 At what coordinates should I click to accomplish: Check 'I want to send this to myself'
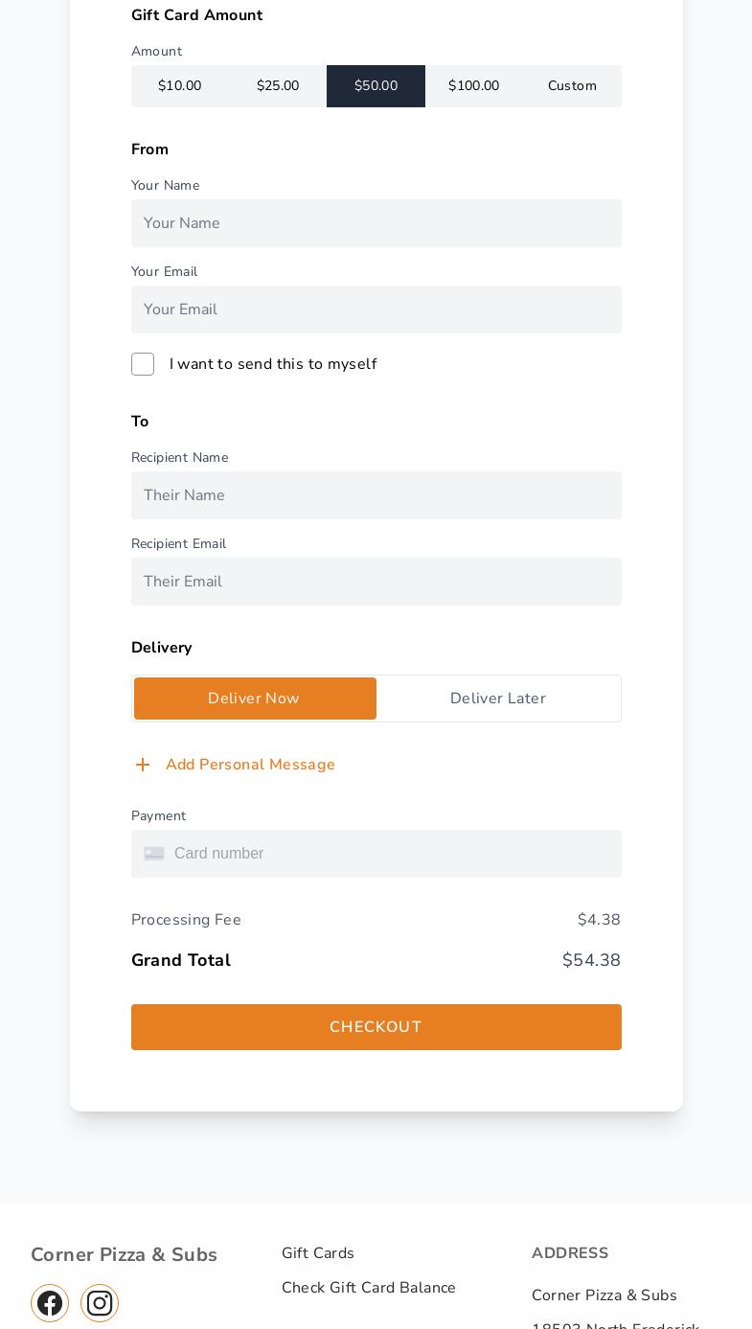143,364
